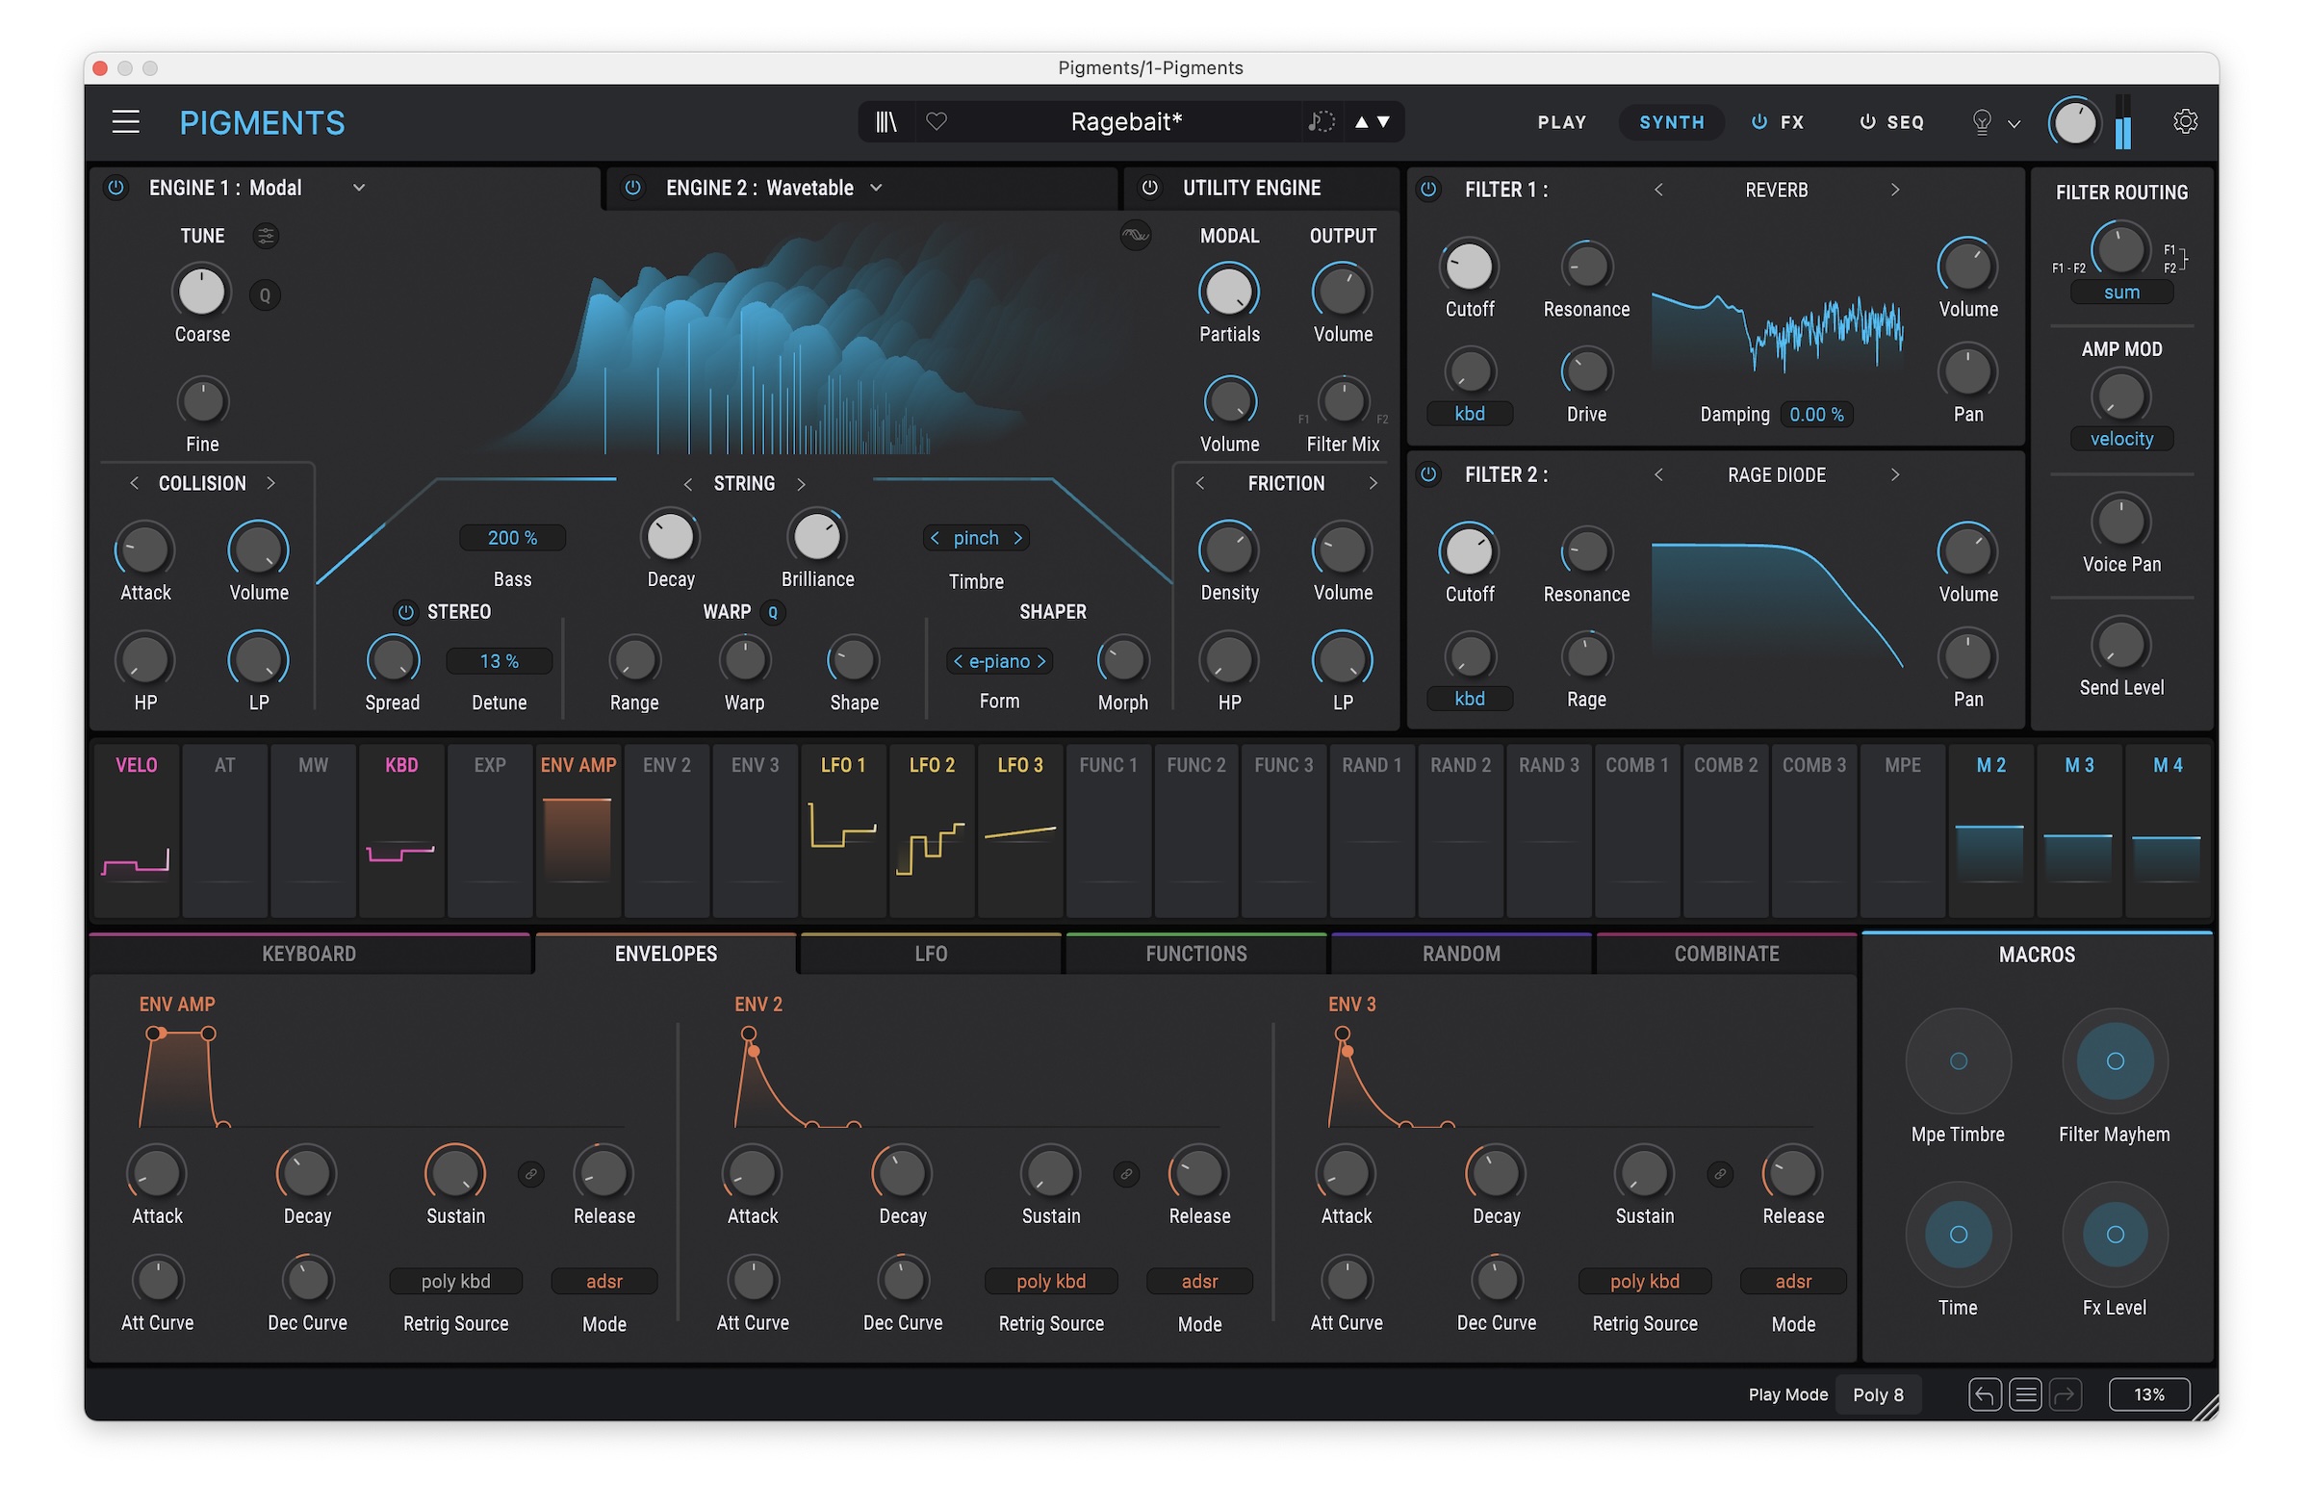Viewport: 2310px width, 1507px height.
Task: Expand Engine 1 Modal type dropdown
Action: tap(359, 189)
